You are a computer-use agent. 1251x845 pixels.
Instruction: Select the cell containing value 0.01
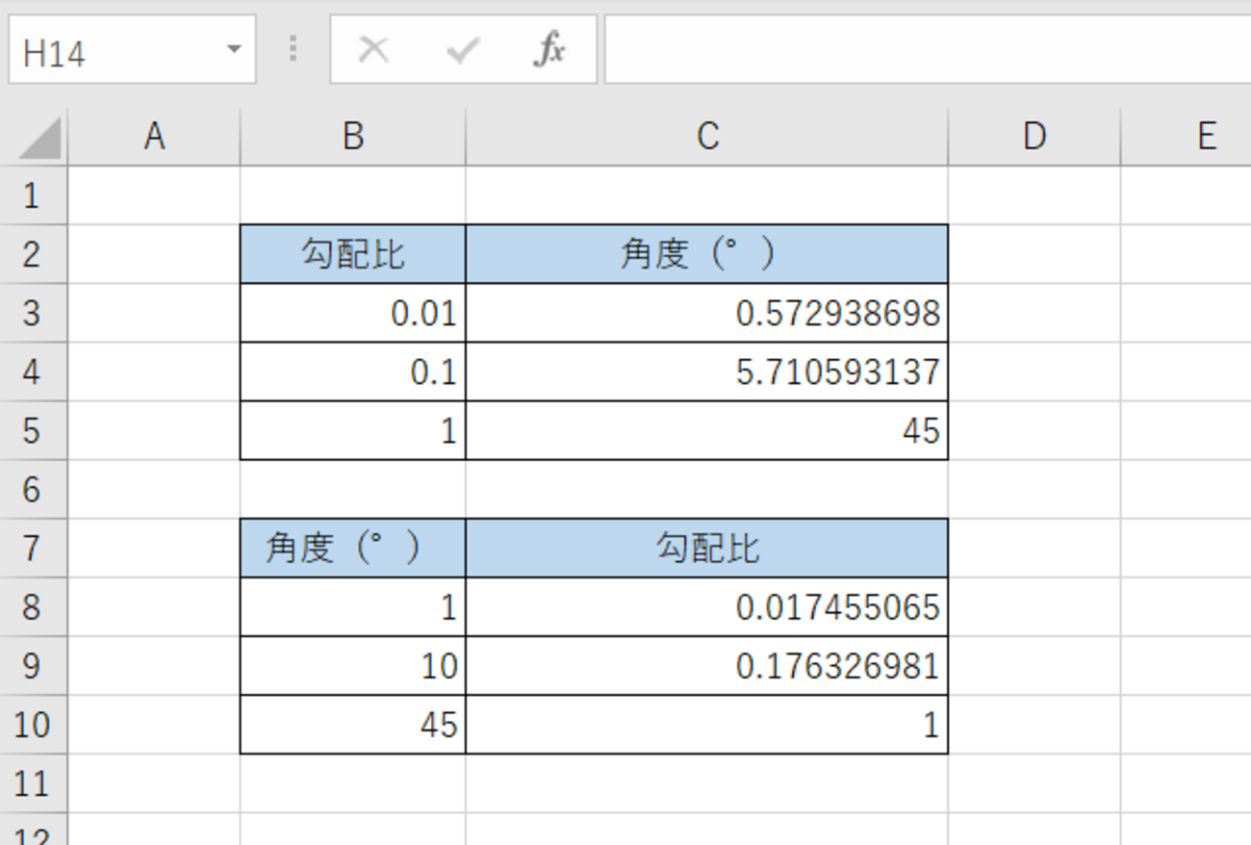click(352, 313)
